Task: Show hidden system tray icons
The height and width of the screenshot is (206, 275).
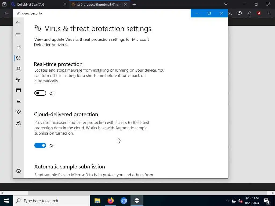Action: coord(227,201)
